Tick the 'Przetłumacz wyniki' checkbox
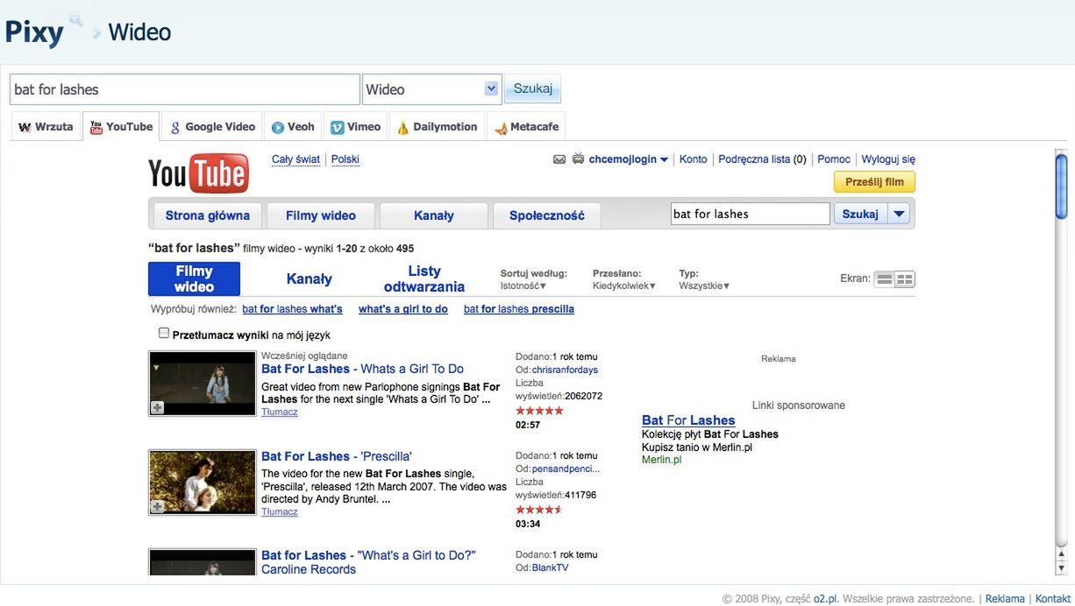The image size is (1075, 606). (x=163, y=333)
